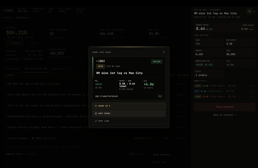Click the DG3 logo on the share card
The height and width of the screenshot is (168, 258).
pyautogui.click(x=101, y=61)
